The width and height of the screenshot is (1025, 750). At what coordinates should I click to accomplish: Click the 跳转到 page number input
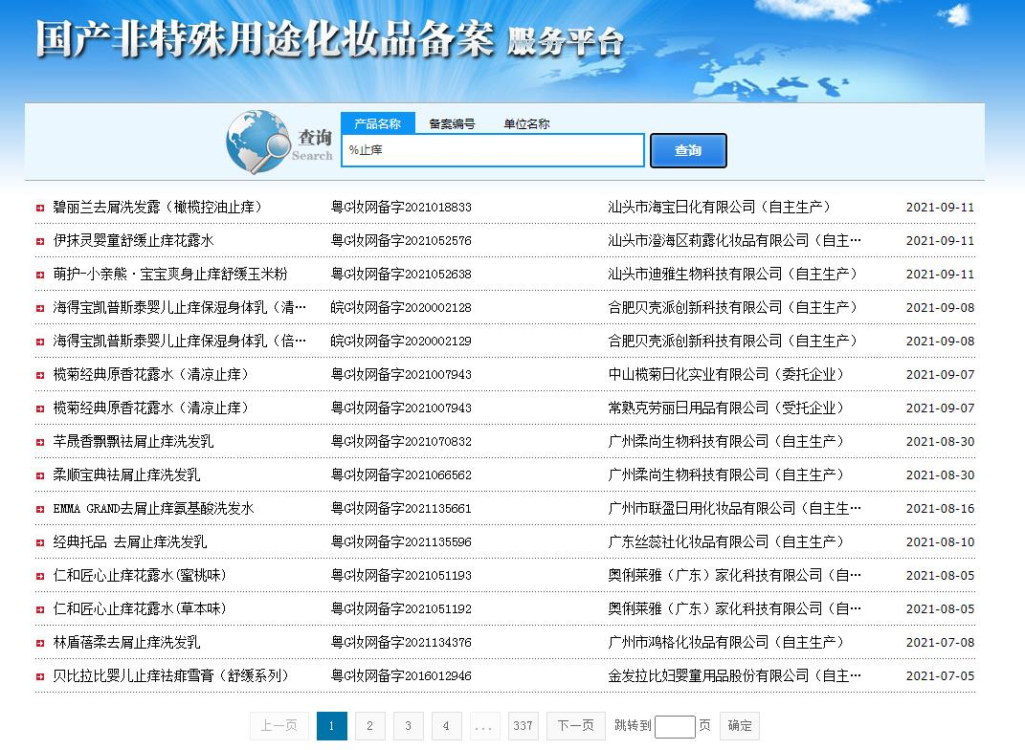[x=675, y=726]
